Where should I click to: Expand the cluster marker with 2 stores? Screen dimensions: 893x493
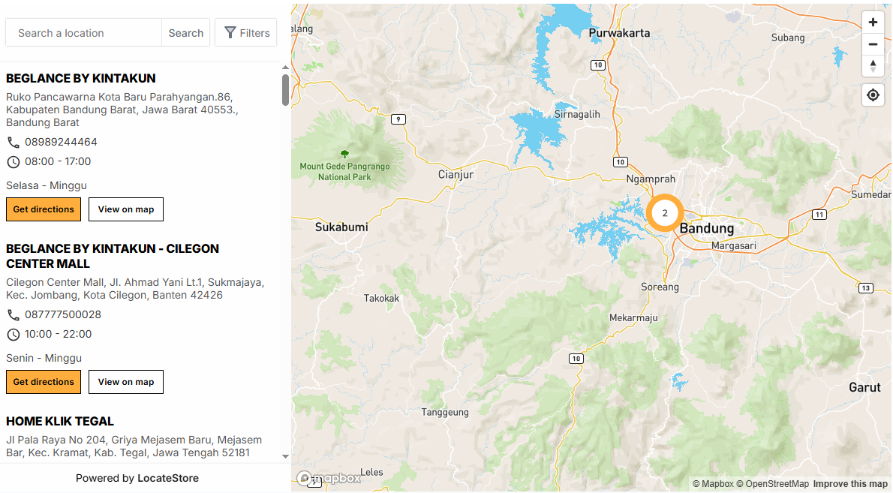[664, 213]
